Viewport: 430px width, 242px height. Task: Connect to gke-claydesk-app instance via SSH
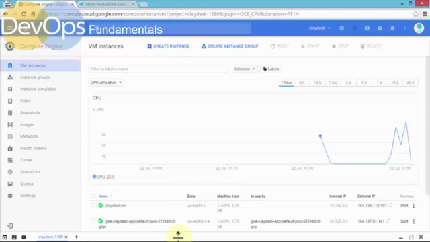coord(404,221)
